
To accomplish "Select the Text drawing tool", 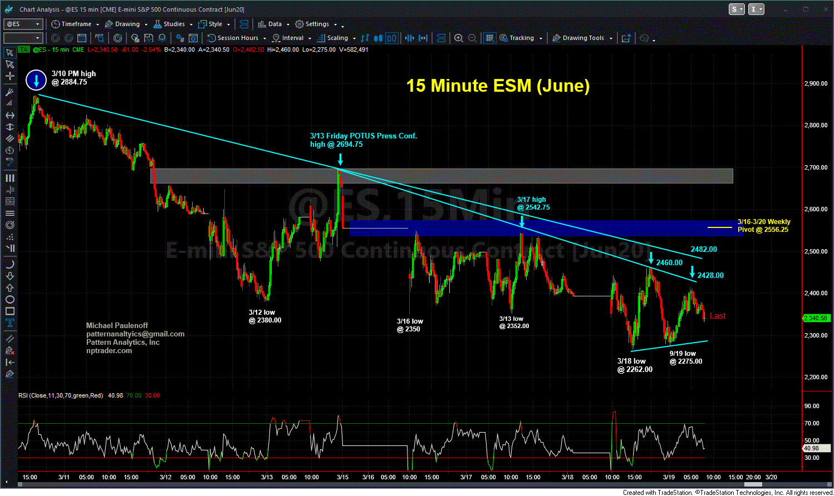I will [9, 323].
